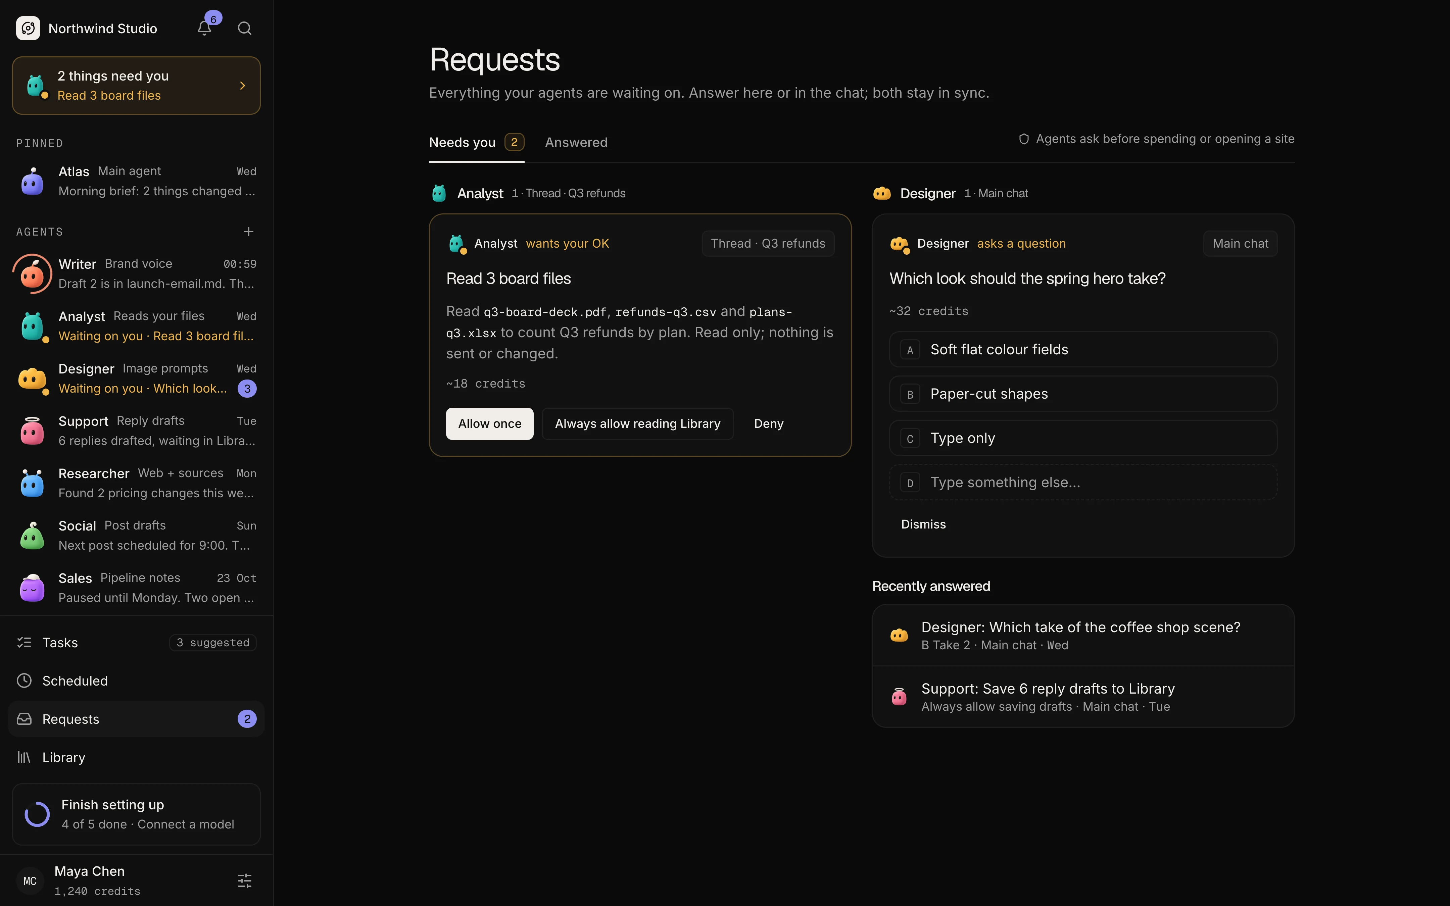This screenshot has width=1450, height=906.
Task: Click the Maya Chen credits text
Action: click(x=97, y=891)
